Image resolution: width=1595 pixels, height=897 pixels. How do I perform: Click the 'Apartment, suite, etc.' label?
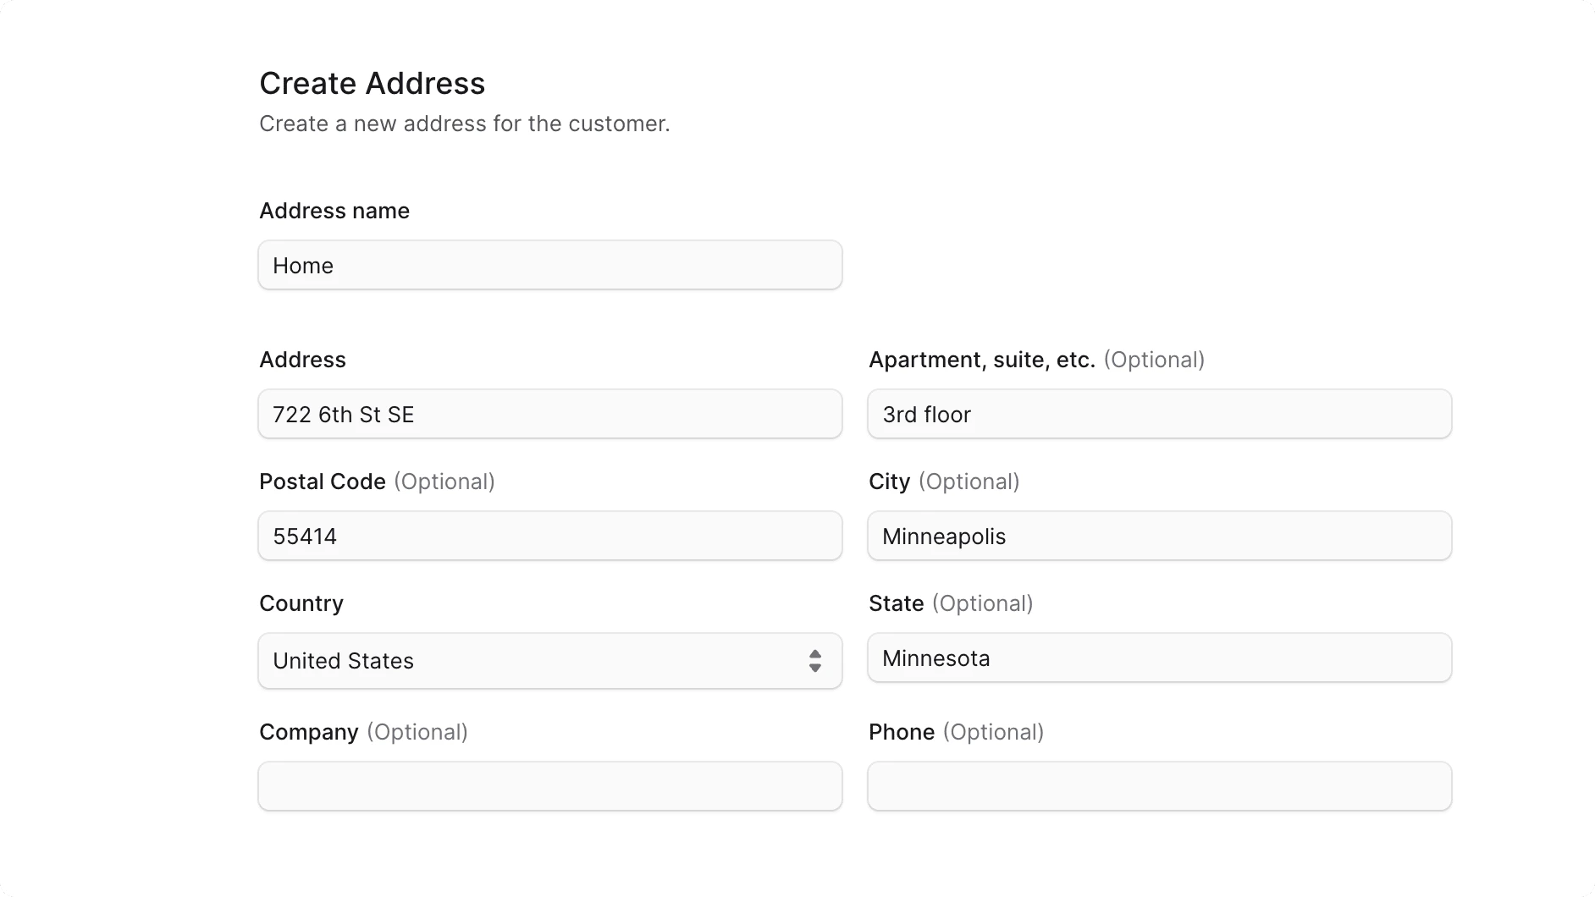(x=982, y=360)
